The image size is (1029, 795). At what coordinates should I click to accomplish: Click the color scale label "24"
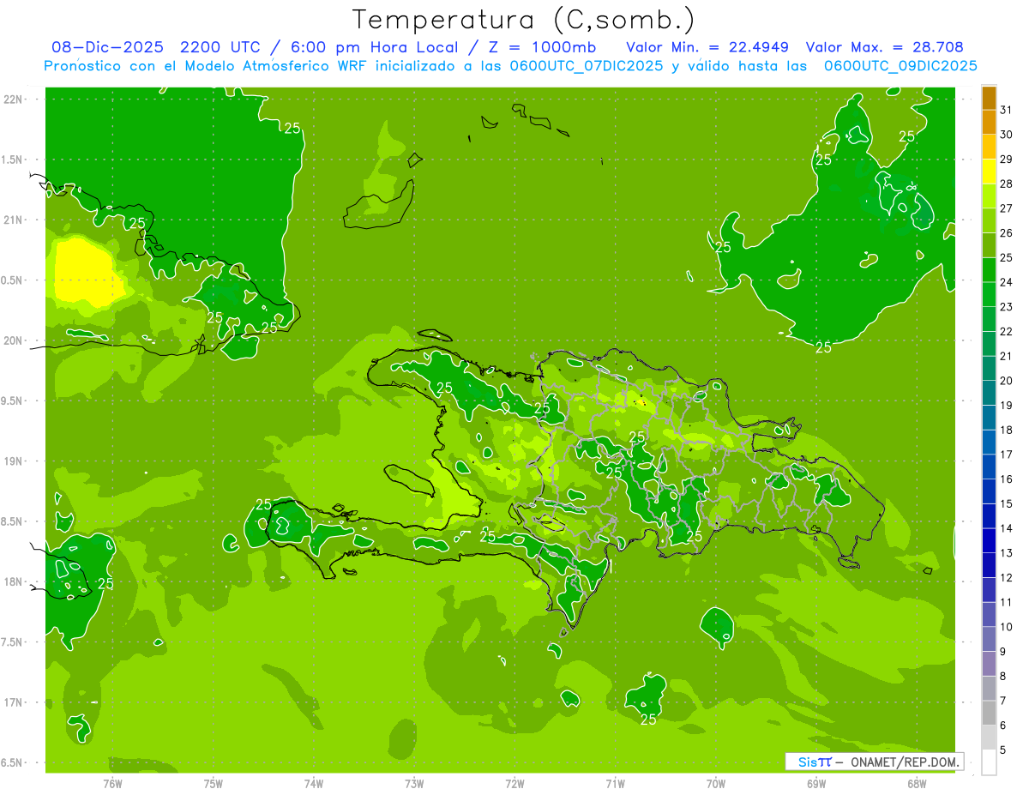click(1007, 282)
